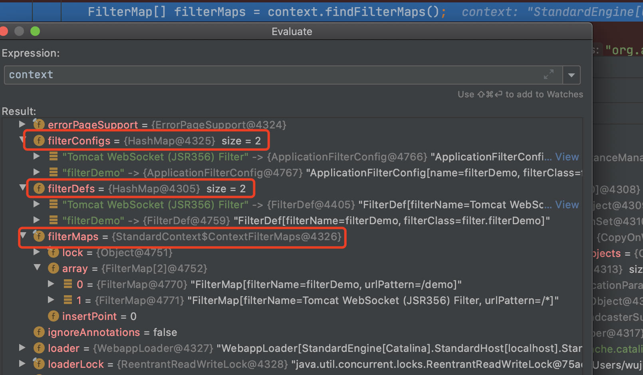Screen dimensions: 643x375
Task: Collapse the filterMaps tree node
Action: tap(23, 236)
